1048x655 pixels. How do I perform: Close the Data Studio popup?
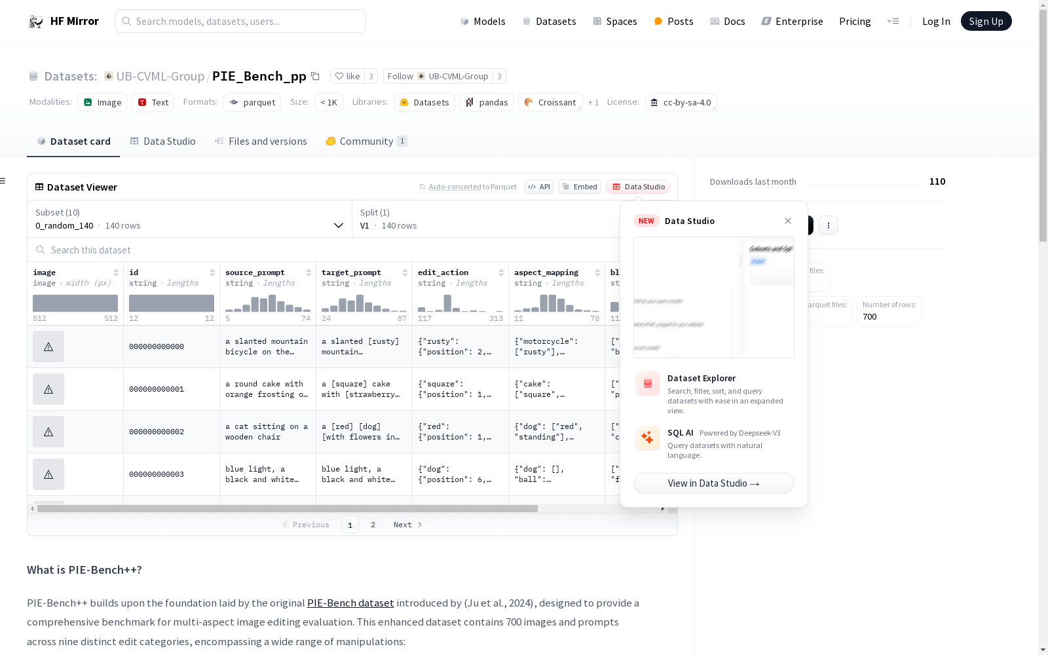pos(788,221)
